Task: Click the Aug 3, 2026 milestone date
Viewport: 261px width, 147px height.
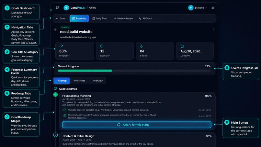Action: coord(205,116)
